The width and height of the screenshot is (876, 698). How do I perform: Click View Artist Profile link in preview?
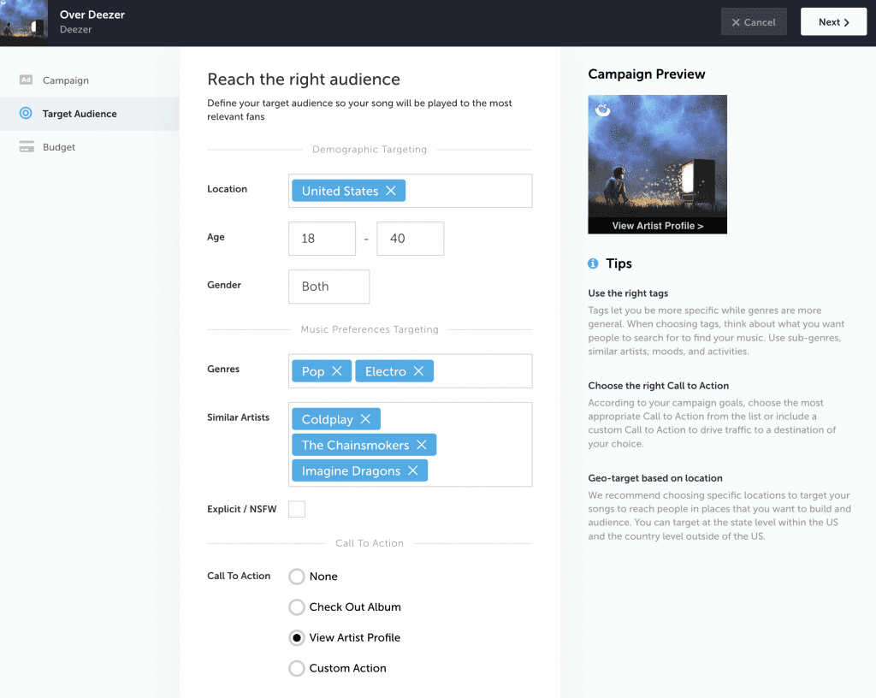pos(658,226)
